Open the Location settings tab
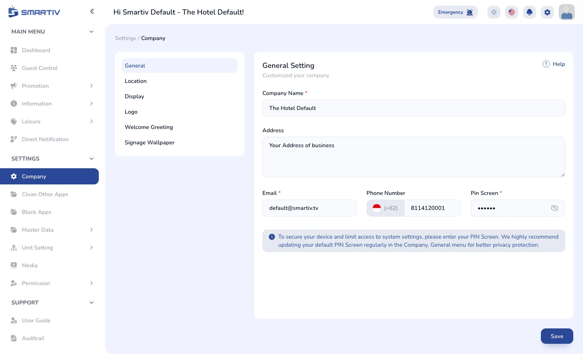Image resolution: width=583 pixels, height=364 pixels. click(x=180, y=81)
